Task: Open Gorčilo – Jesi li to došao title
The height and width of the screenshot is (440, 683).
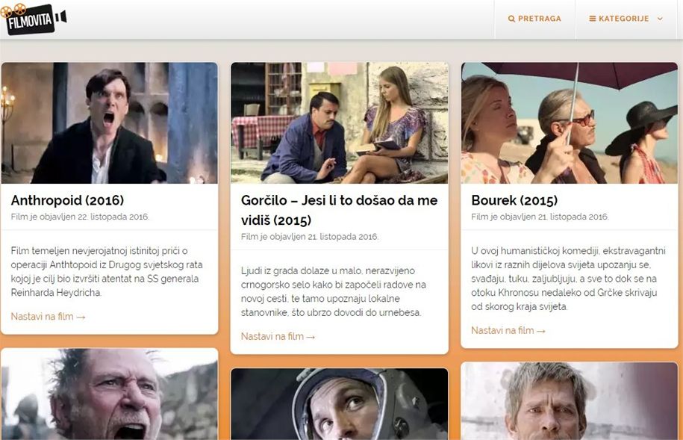Action: 339,210
